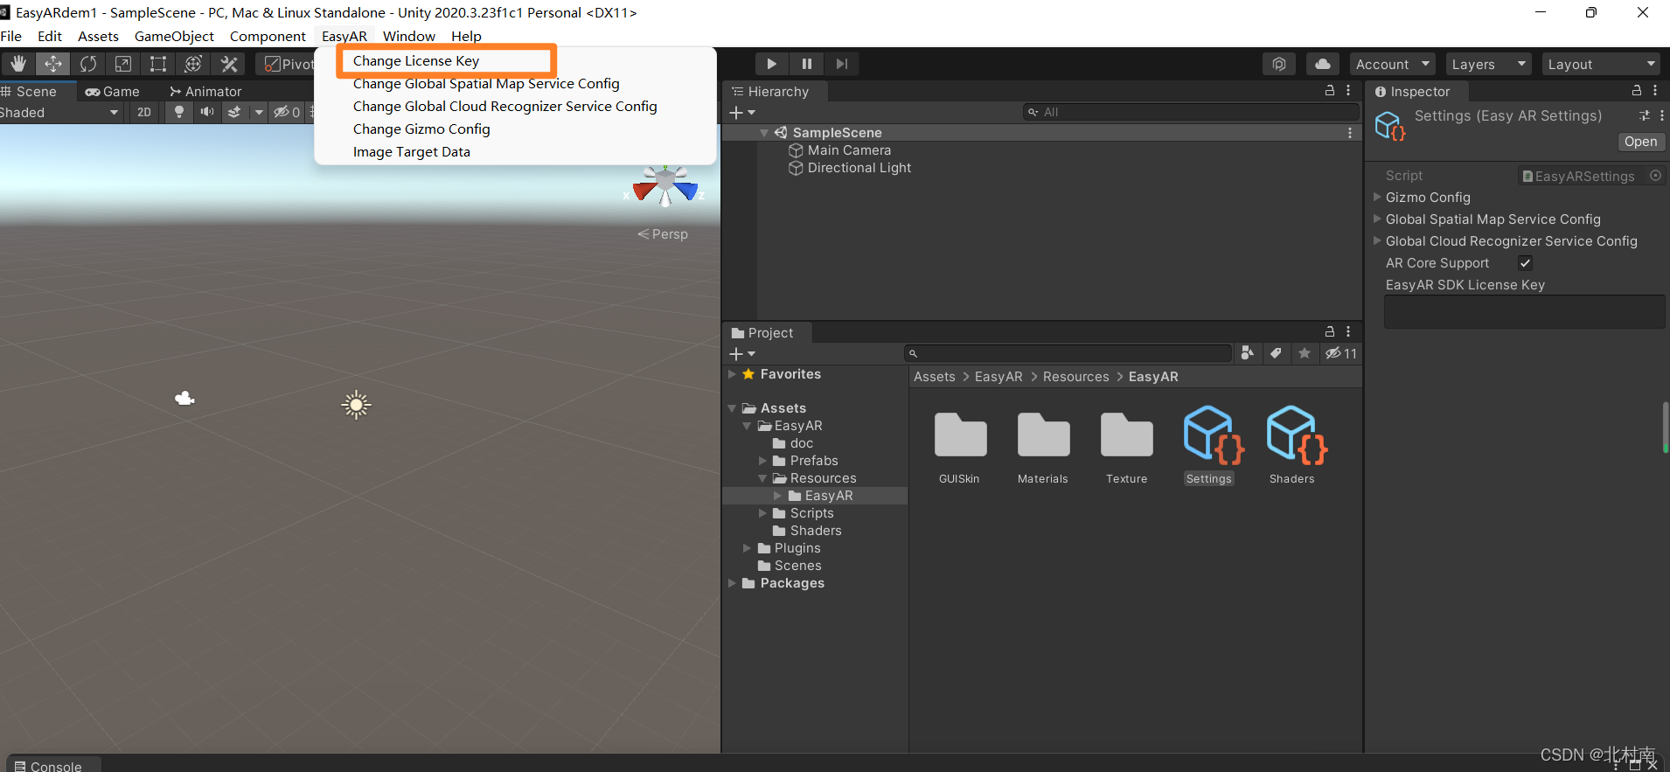Expand Gizmo Config in Inspector
The height and width of the screenshot is (772, 1670).
pos(1378,198)
